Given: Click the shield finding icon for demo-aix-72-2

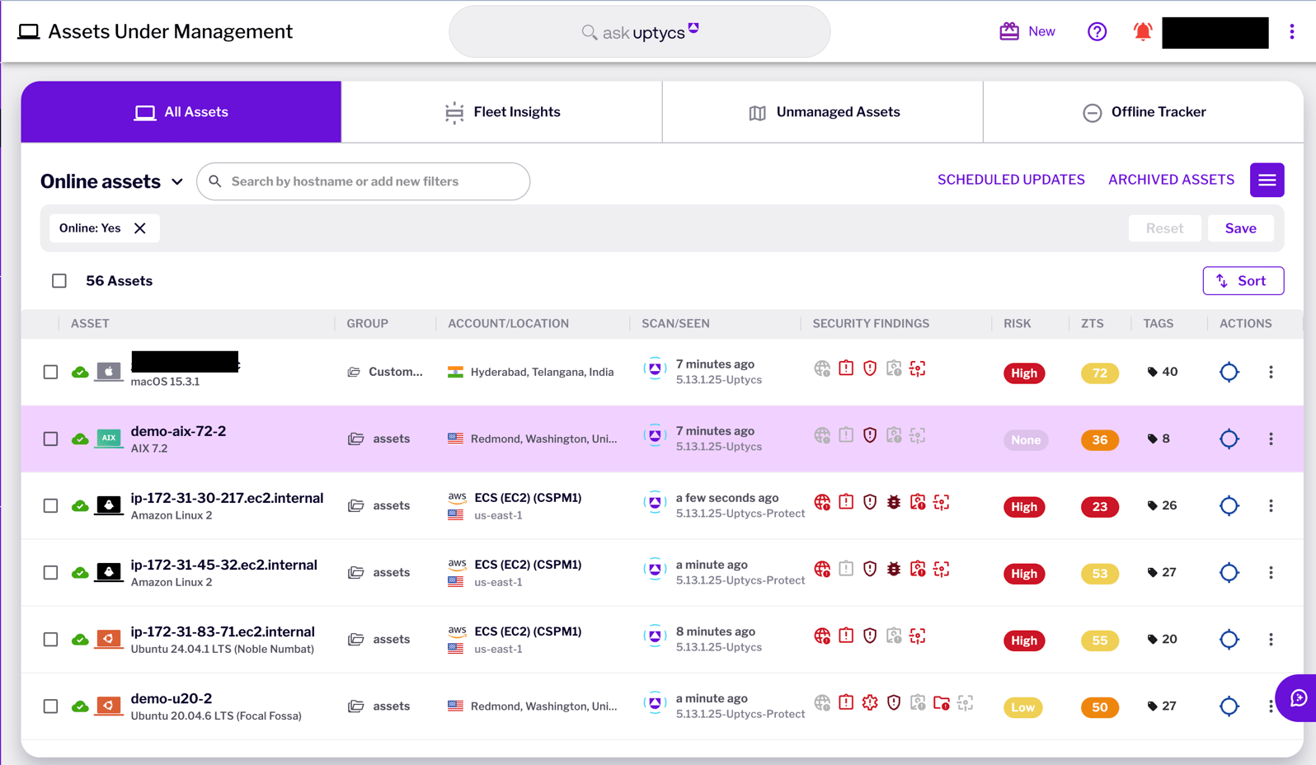Looking at the screenshot, I should [x=870, y=434].
